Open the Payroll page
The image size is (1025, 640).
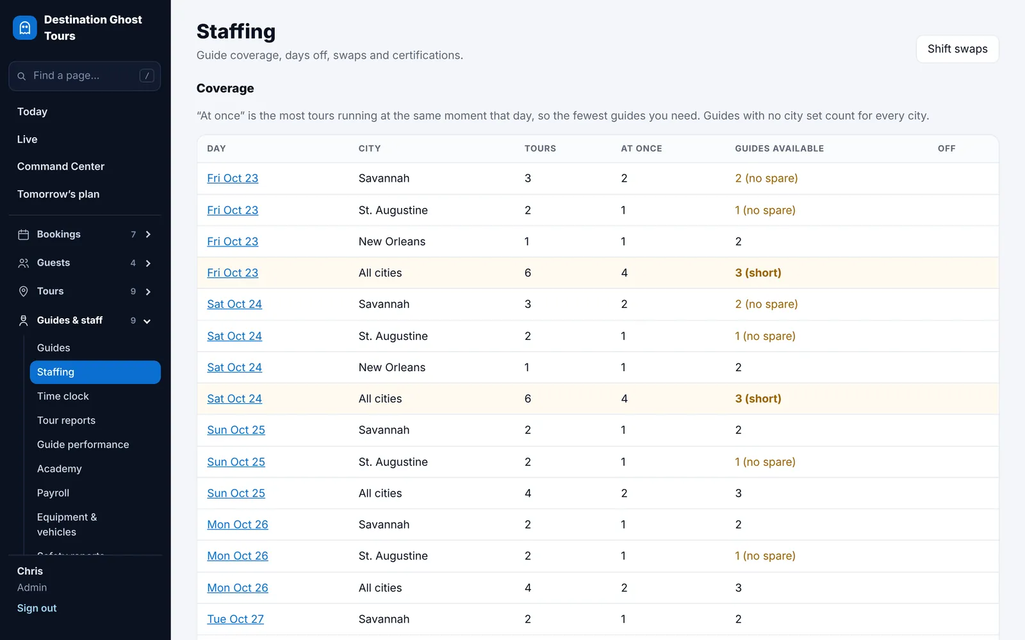53,493
